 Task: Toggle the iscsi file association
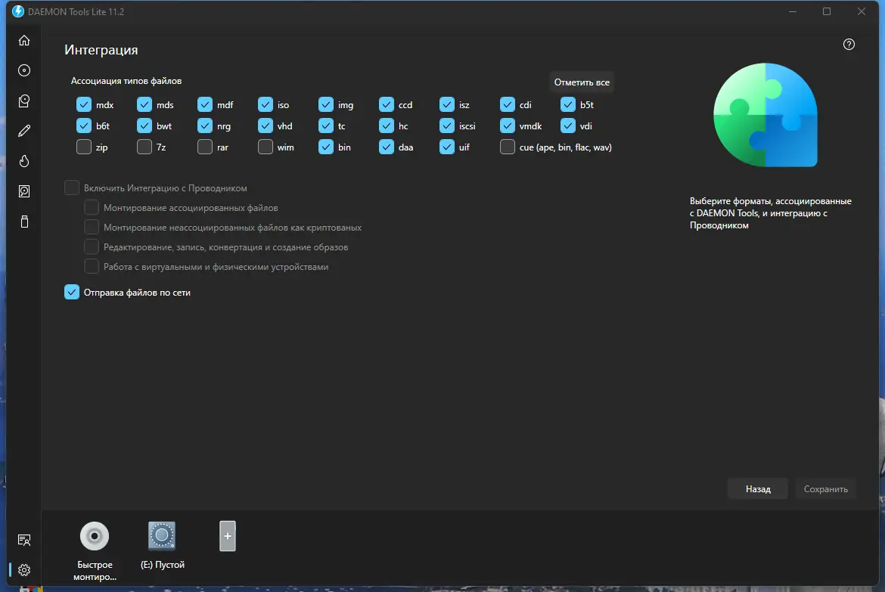447,126
